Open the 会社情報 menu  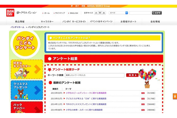(155, 22)
